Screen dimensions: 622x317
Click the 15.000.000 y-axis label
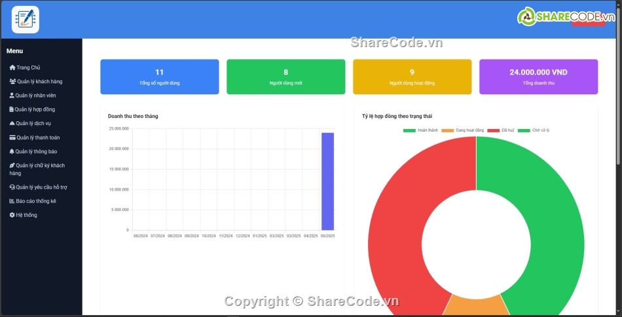pyautogui.click(x=119, y=170)
